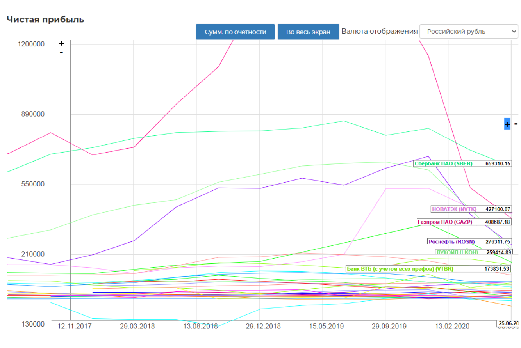Click the value 276311.75
Screen dimensions: 521x348
[498, 241]
